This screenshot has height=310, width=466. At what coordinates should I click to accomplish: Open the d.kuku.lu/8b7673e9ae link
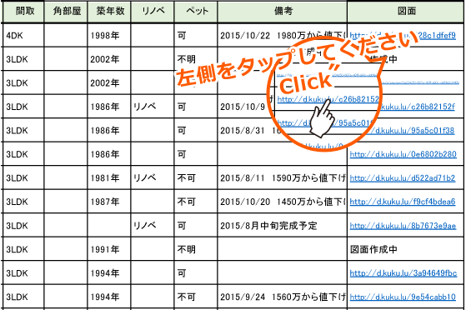(x=403, y=226)
